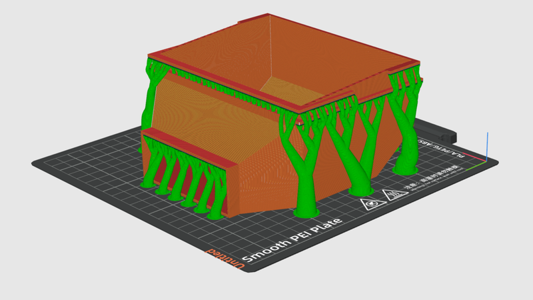Click the Smooth PEI Plate text

(294, 239)
